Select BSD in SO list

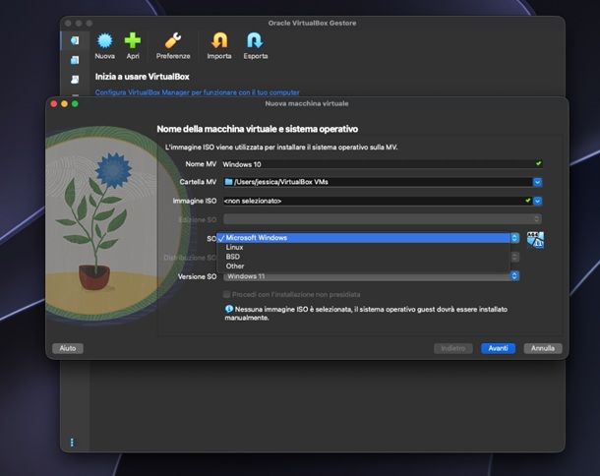coord(364,257)
